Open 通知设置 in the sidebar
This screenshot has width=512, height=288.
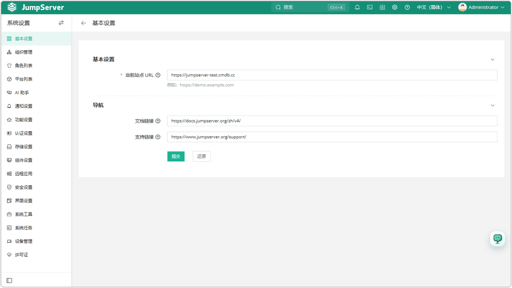tap(36, 106)
